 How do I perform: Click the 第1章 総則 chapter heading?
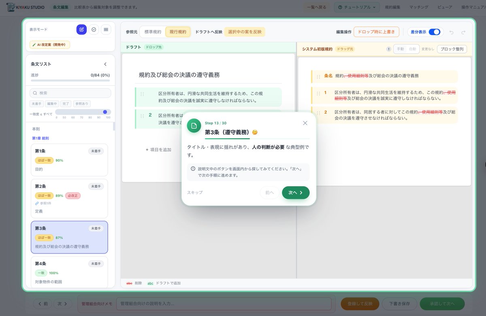pos(40,138)
